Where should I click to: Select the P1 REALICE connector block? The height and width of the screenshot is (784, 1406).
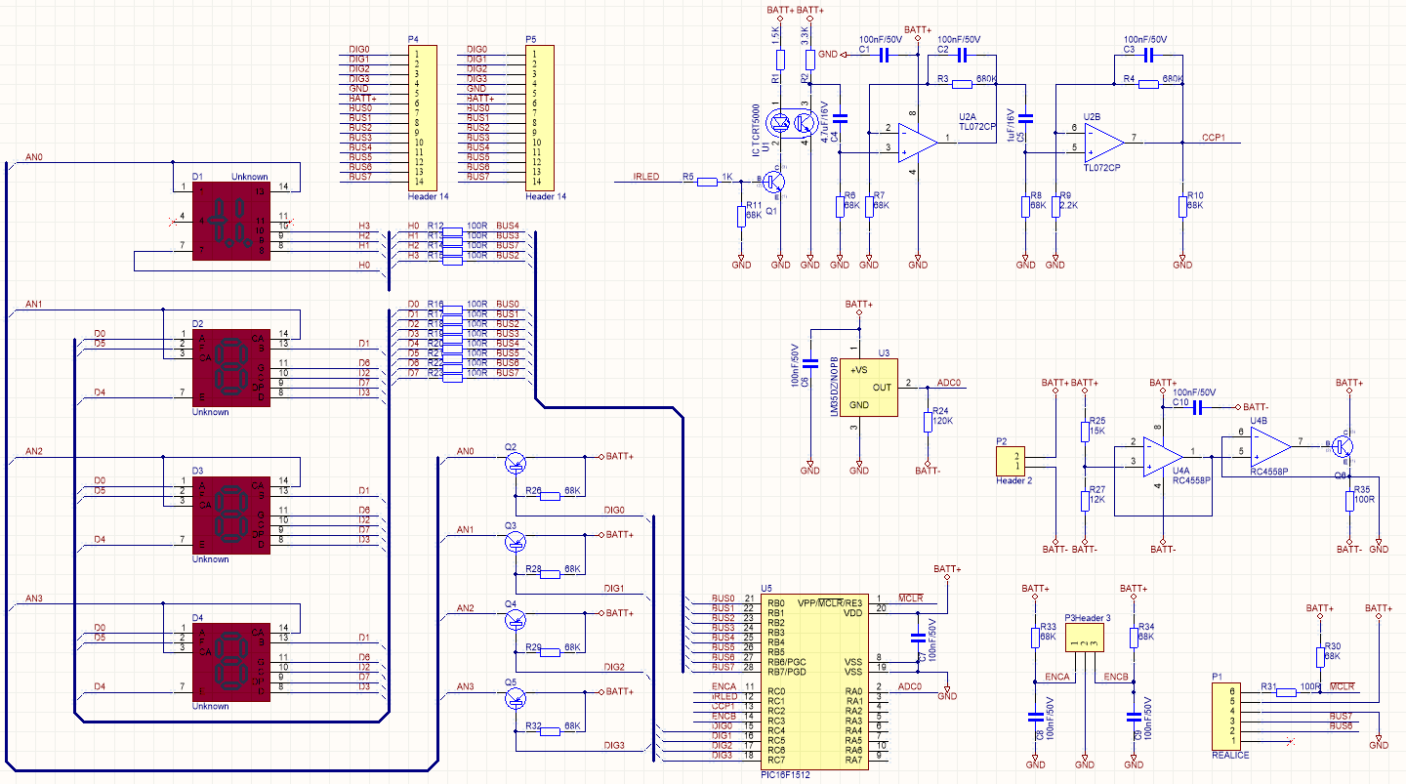point(1225,716)
